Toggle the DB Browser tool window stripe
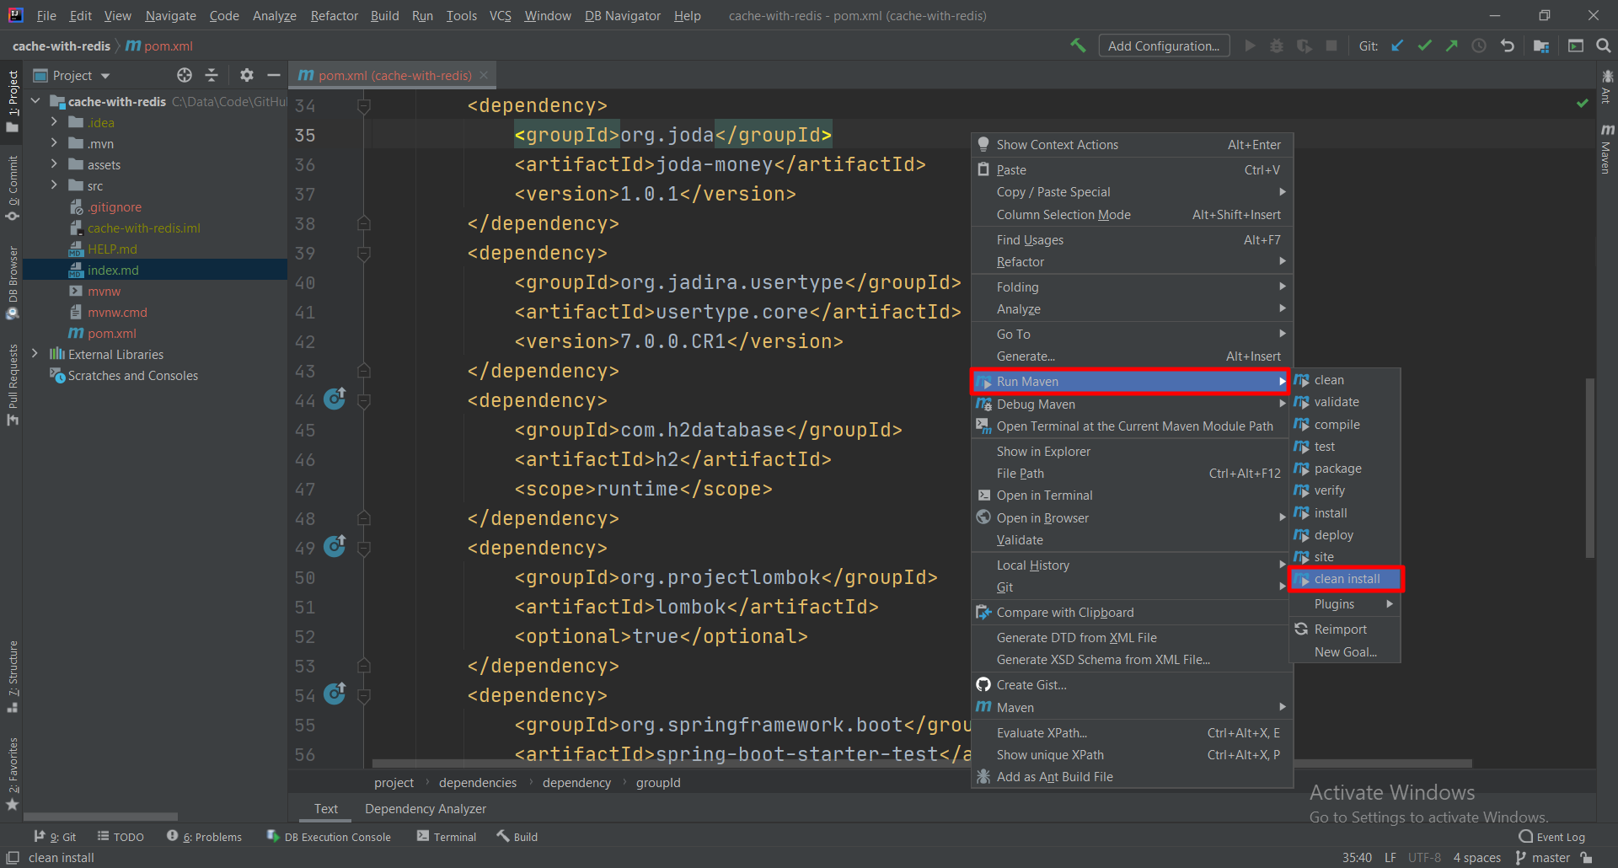Viewport: 1618px width, 868px height. tap(12, 283)
